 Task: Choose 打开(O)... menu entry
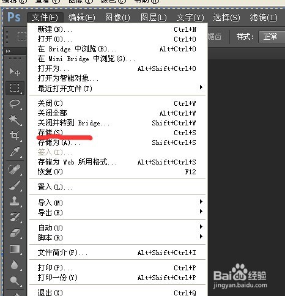(117, 39)
